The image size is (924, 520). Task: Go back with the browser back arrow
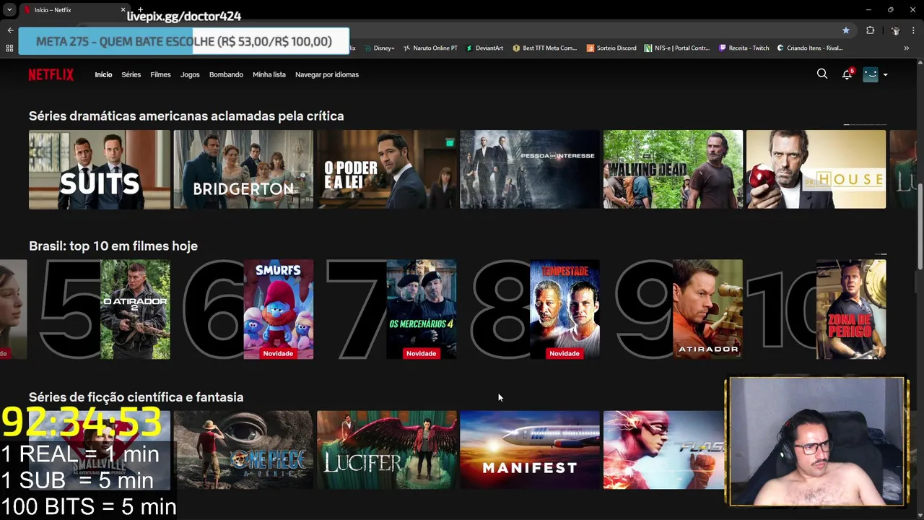[10, 30]
